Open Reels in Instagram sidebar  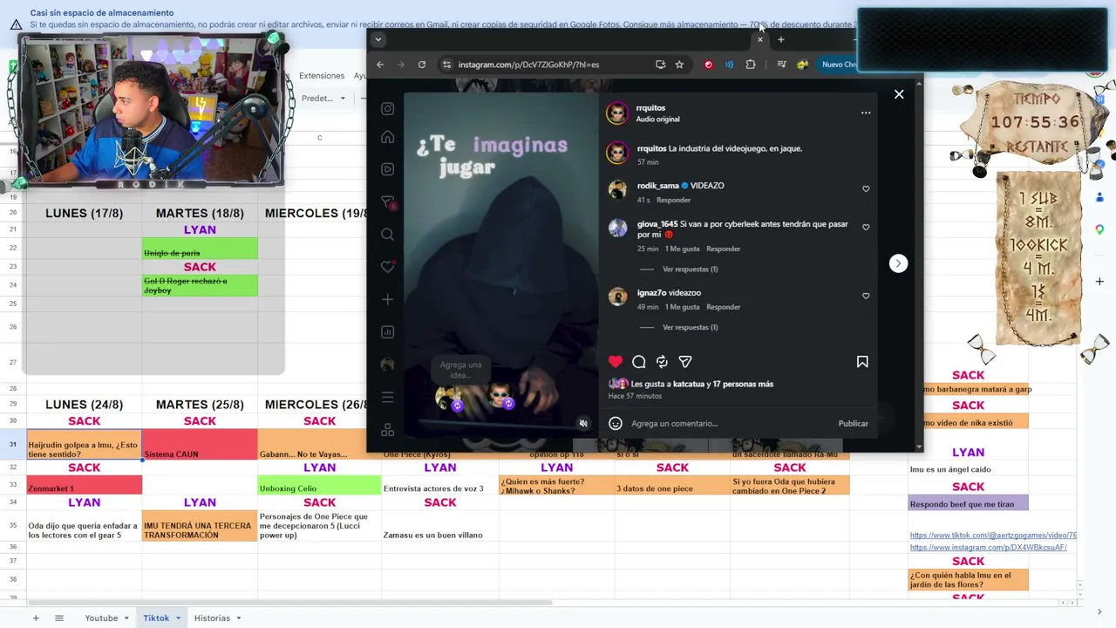click(x=388, y=169)
